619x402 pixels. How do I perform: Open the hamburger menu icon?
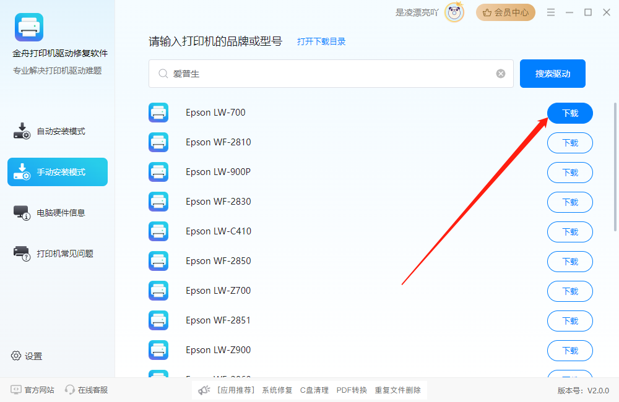coord(551,12)
